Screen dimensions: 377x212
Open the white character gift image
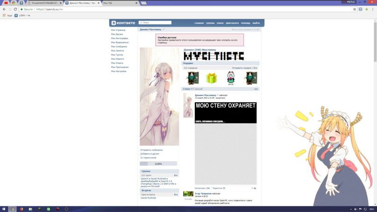point(231,78)
